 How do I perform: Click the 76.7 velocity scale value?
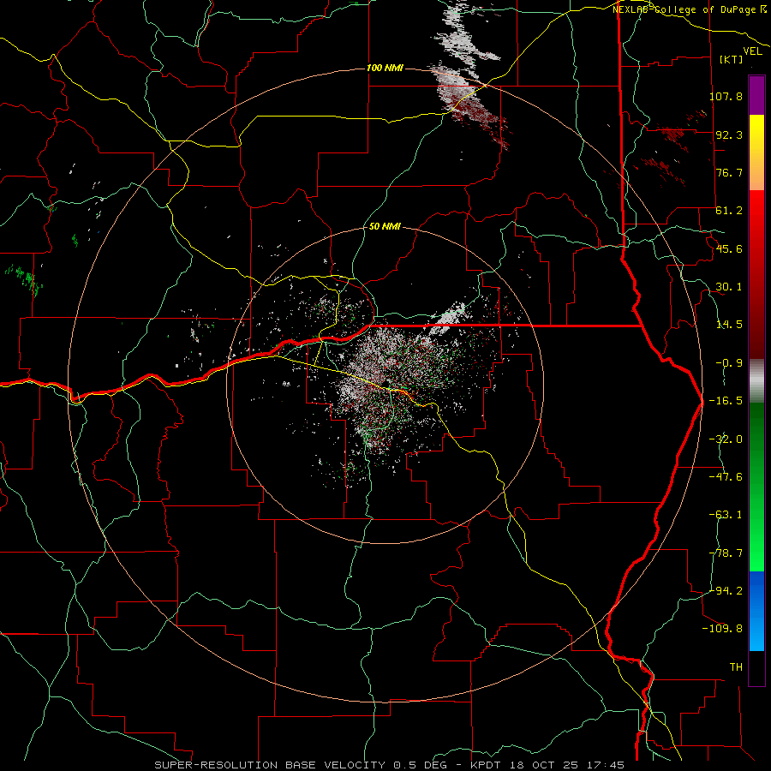pos(729,172)
